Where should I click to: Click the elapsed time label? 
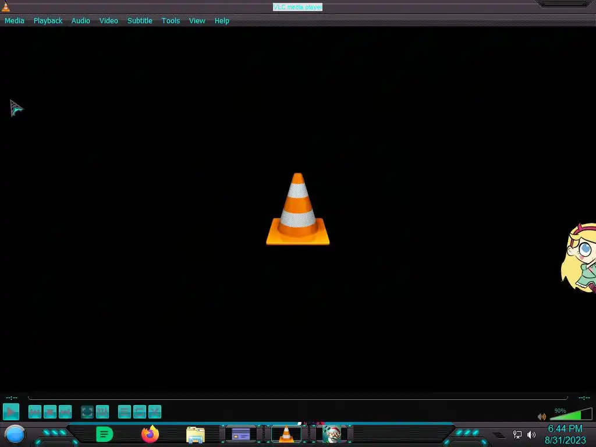(x=12, y=398)
